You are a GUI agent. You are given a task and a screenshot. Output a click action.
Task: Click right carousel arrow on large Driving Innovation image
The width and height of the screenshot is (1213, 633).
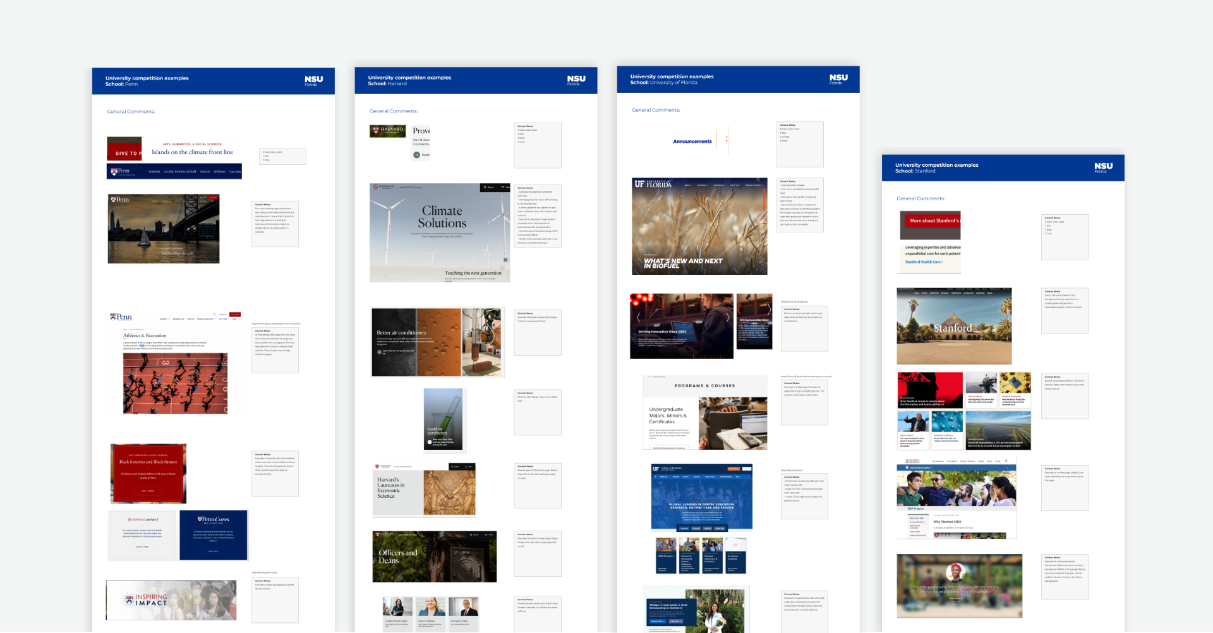[727, 317]
